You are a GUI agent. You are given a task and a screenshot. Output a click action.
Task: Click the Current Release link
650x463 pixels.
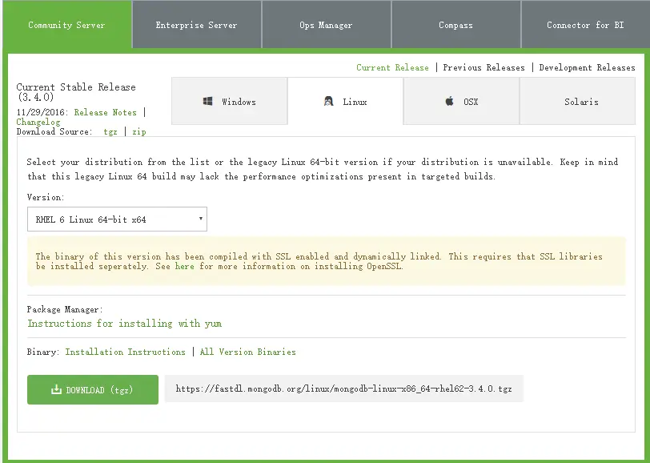[x=392, y=67]
